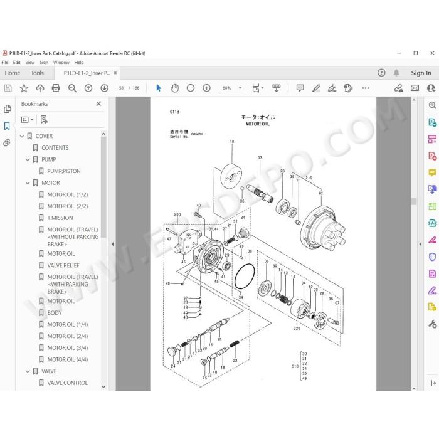Switch to the Tools tab

click(x=37, y=73)
